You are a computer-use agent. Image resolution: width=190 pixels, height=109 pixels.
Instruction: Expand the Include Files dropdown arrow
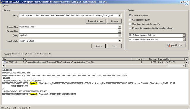120,27
